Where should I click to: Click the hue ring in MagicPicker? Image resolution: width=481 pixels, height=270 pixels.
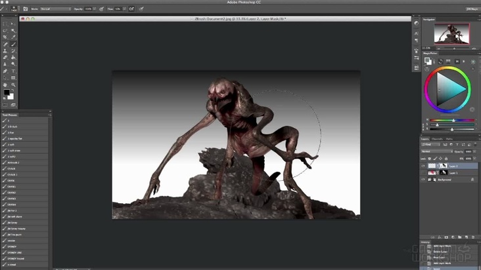[447, 69]
